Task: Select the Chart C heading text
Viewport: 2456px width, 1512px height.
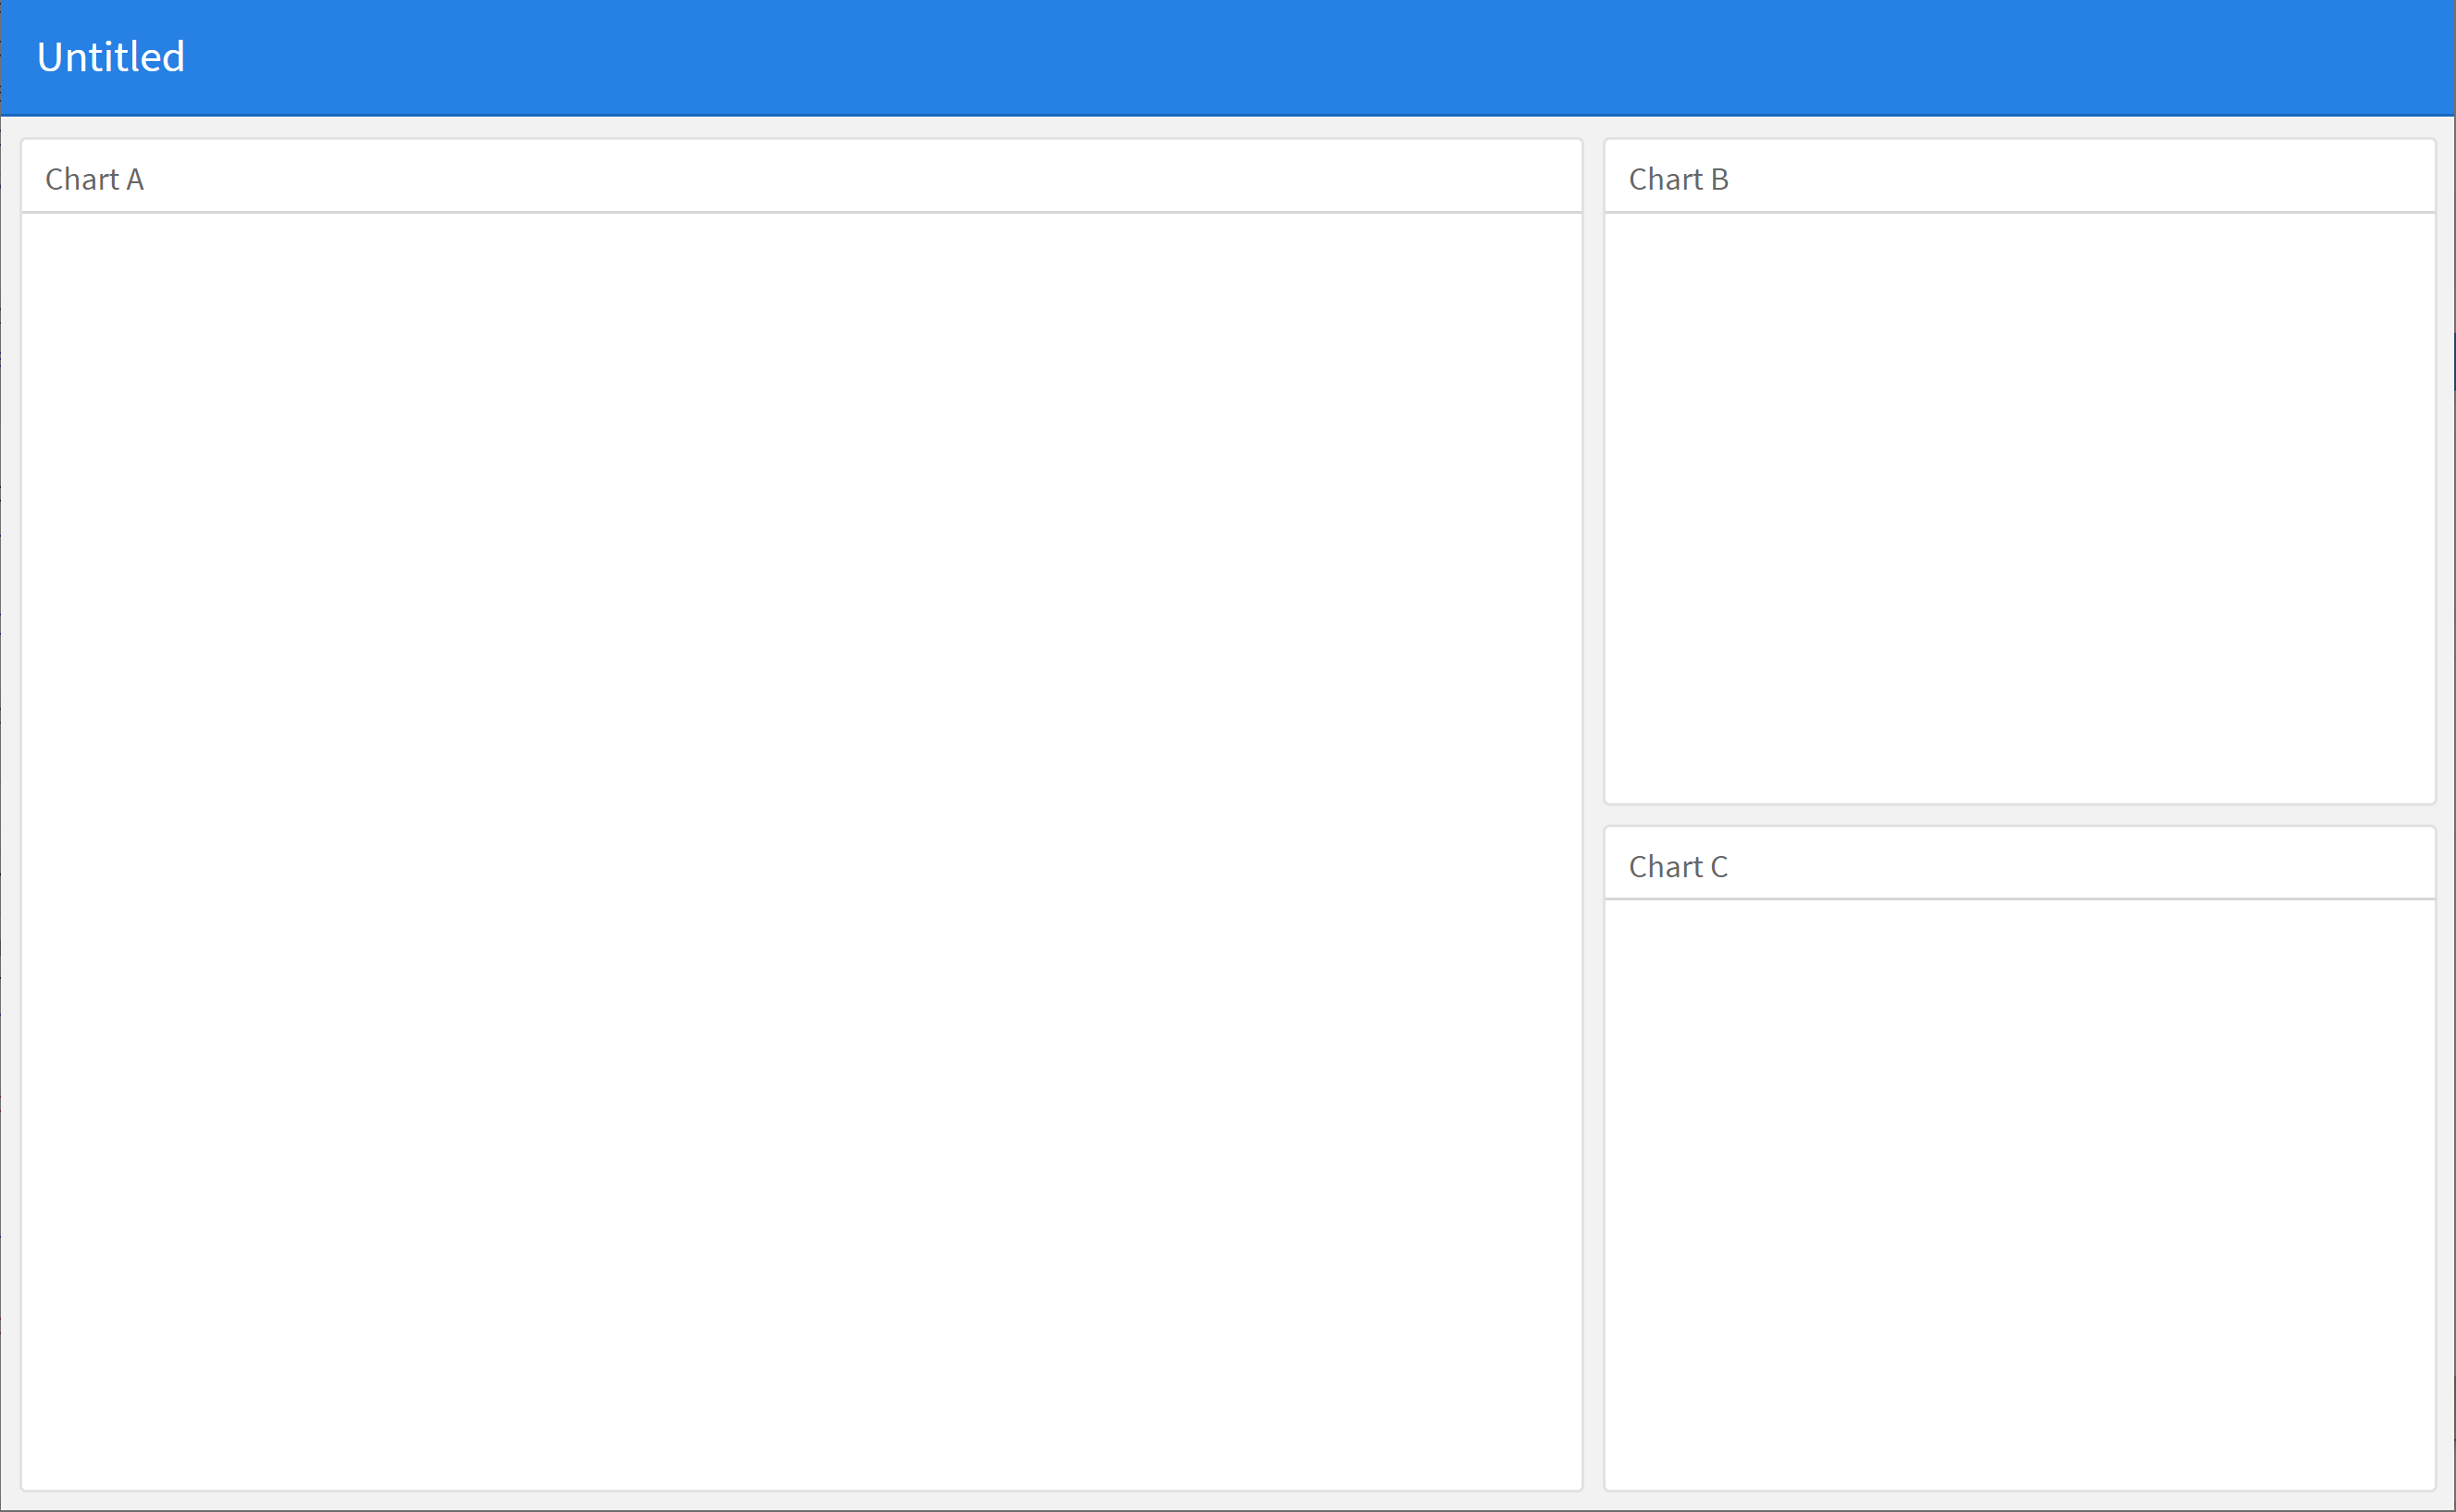Action: click(x=1678, y=866)
